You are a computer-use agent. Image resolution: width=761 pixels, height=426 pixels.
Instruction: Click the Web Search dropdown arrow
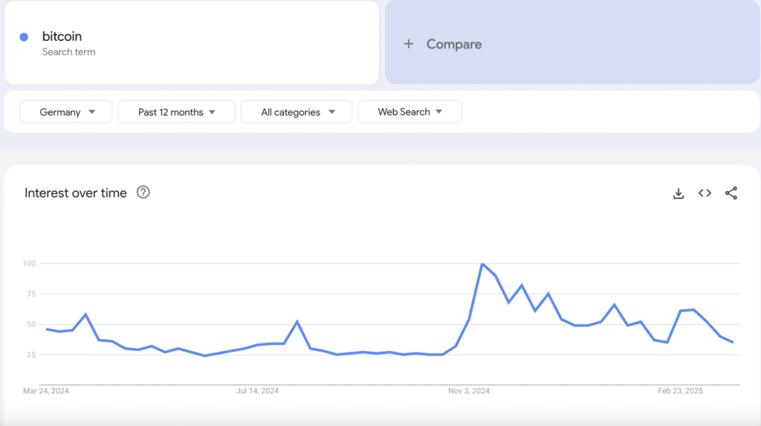(x=439, y=112)
